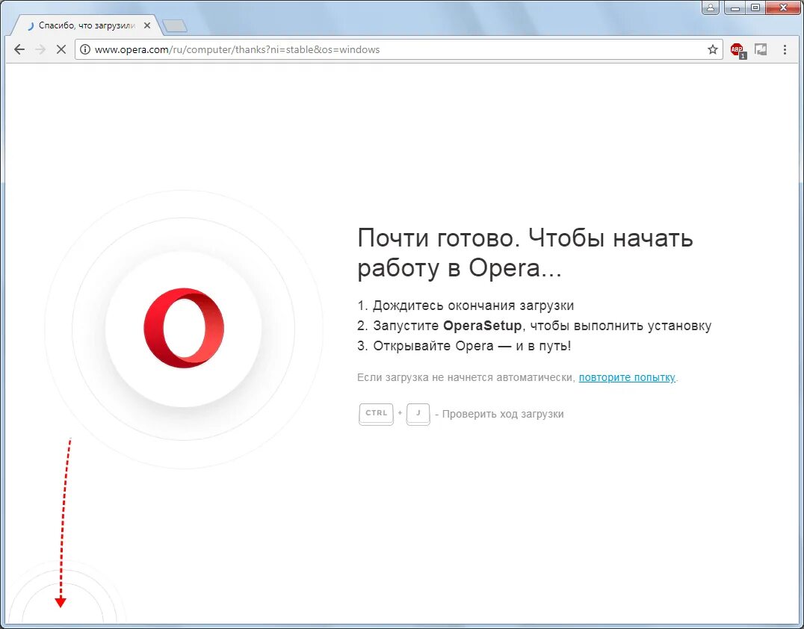The image size is (804, 629).
Task: Click the 'повторите попытку' link
Action: coord(627,378)
